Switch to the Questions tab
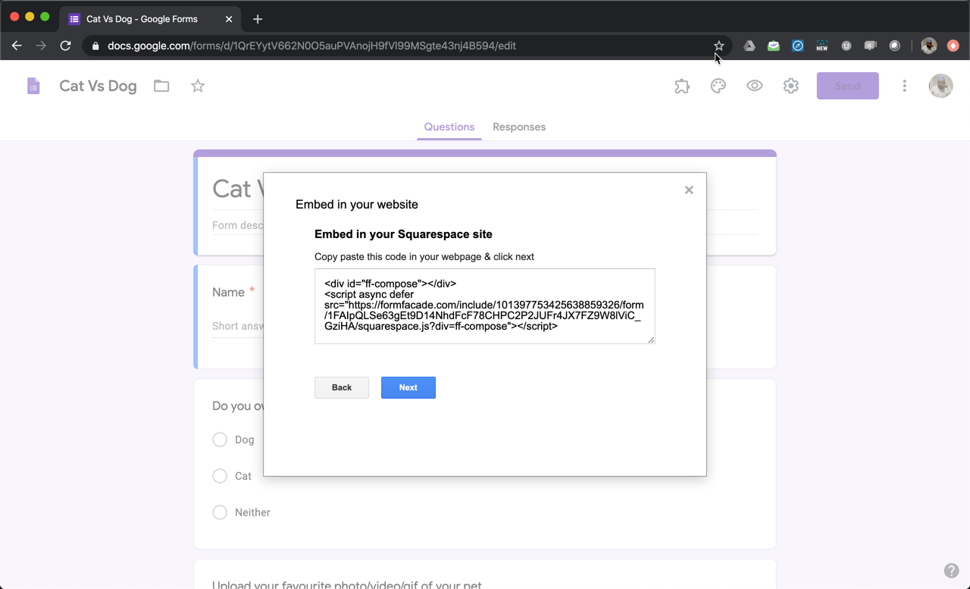970x589 pixels. point(449,127)
